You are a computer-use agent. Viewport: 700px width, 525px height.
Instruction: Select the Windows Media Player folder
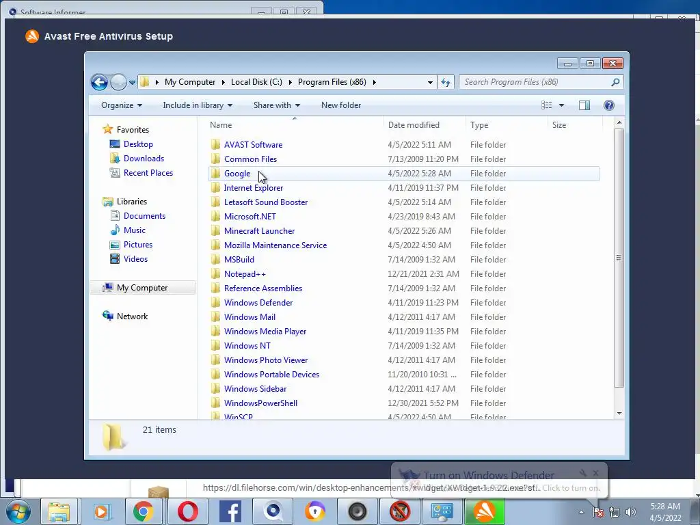coord(265,332)
